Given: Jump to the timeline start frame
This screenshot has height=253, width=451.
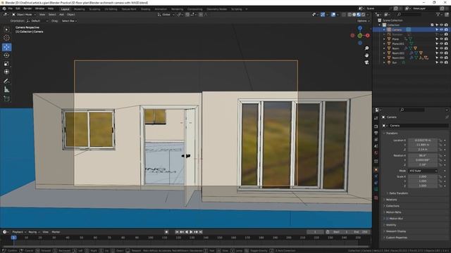Looking at the screenshot, I should point(177,232).
